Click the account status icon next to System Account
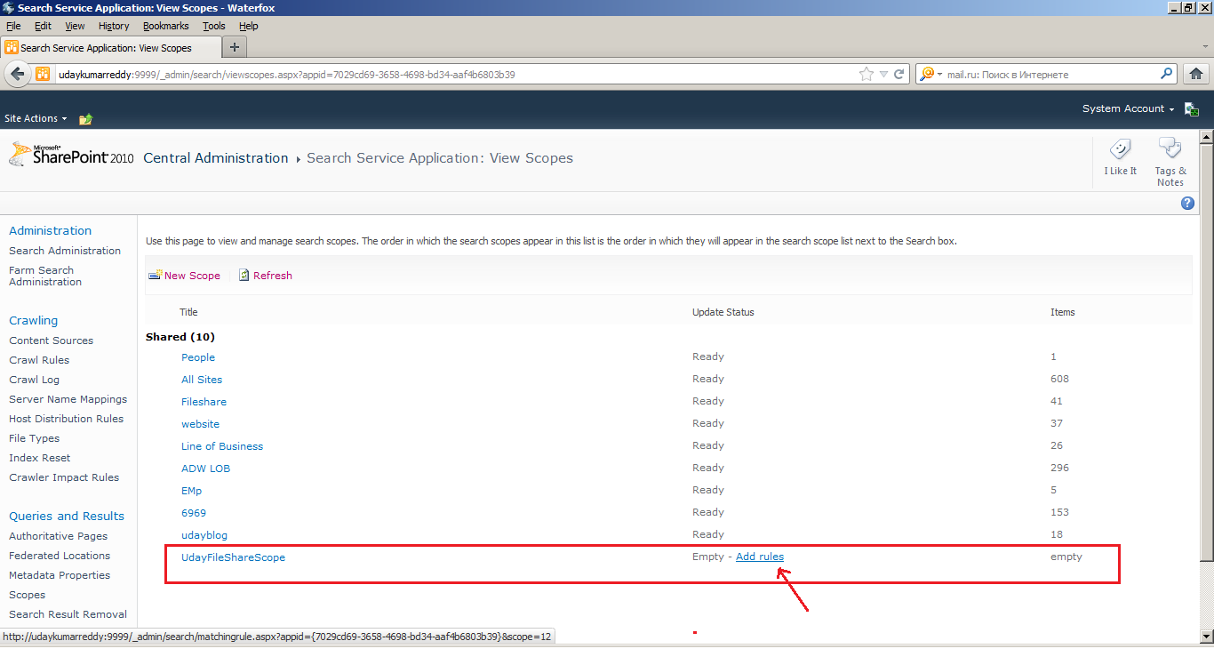 pos(1193,109)
